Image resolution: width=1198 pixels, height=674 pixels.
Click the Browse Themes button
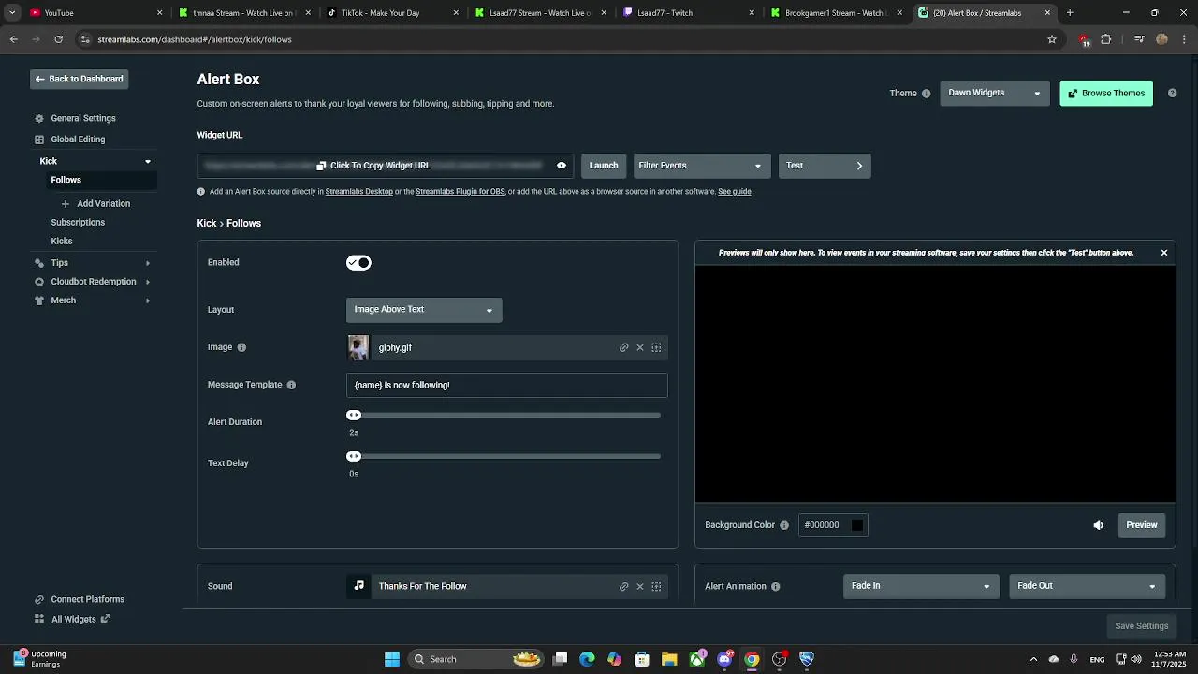[x=1106, y=94]
